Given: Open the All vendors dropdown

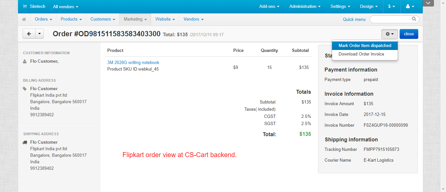Looking at the screenshot, I should [x=66, y=7].
